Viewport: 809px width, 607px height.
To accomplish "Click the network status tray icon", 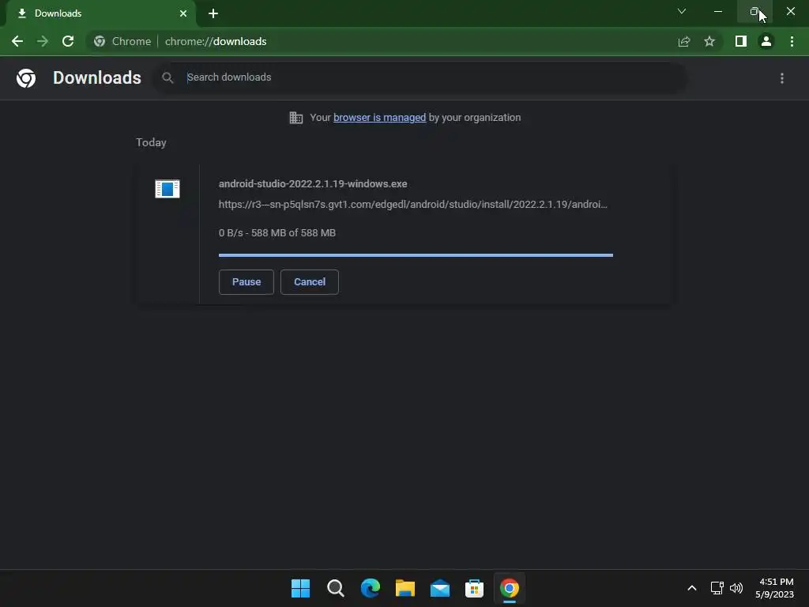I will 717,588.
